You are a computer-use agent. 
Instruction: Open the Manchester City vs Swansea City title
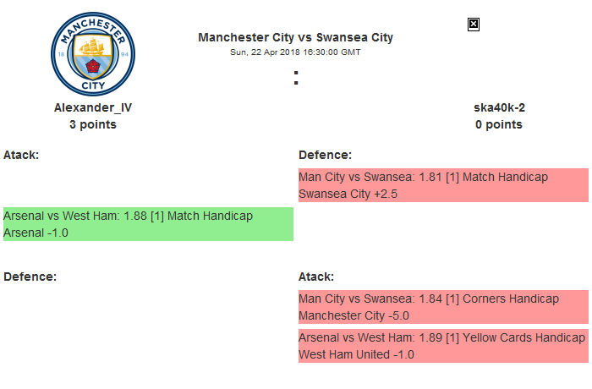(295, 37)
